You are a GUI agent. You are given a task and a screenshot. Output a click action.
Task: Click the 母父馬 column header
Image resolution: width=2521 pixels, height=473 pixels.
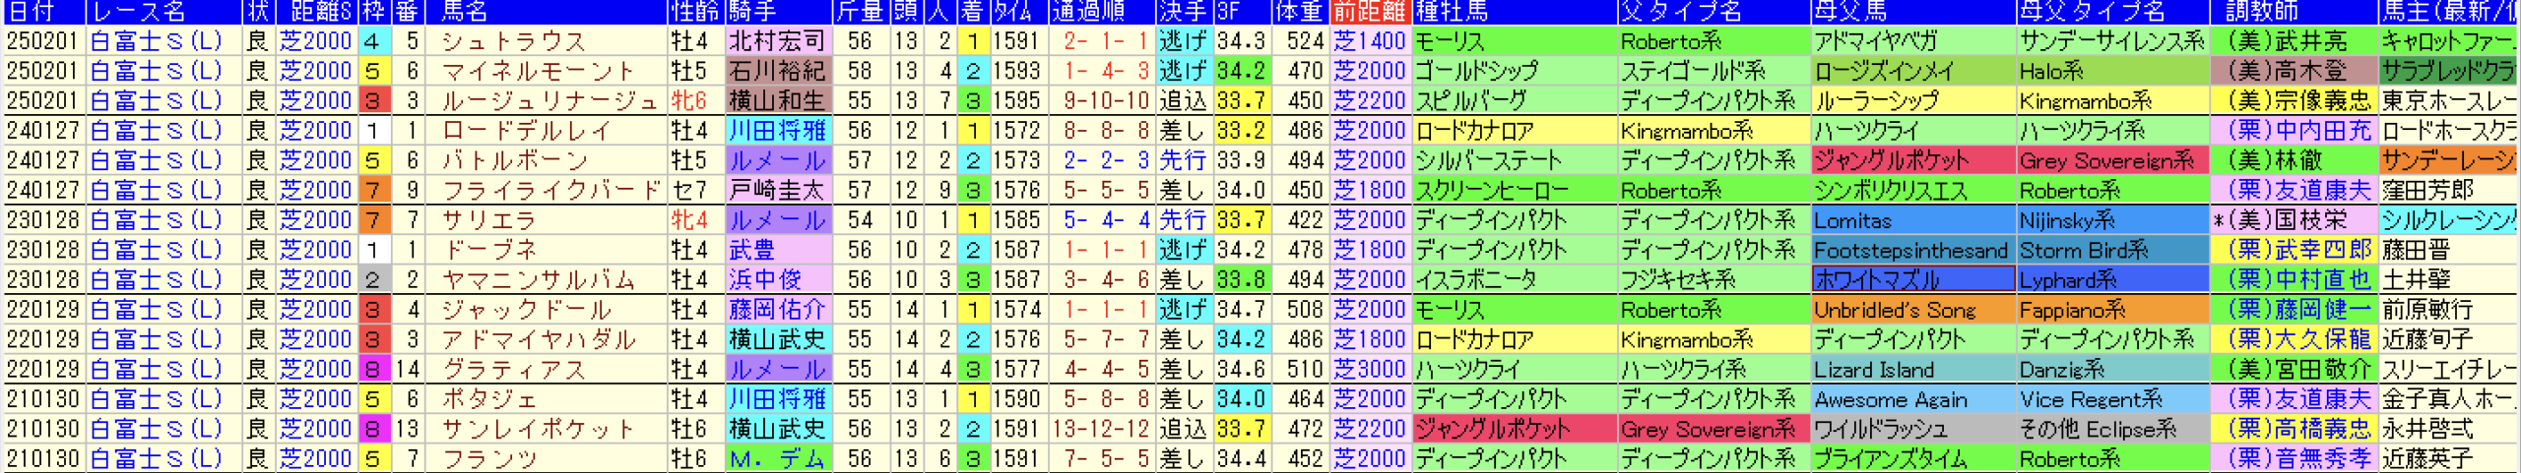1851,12
